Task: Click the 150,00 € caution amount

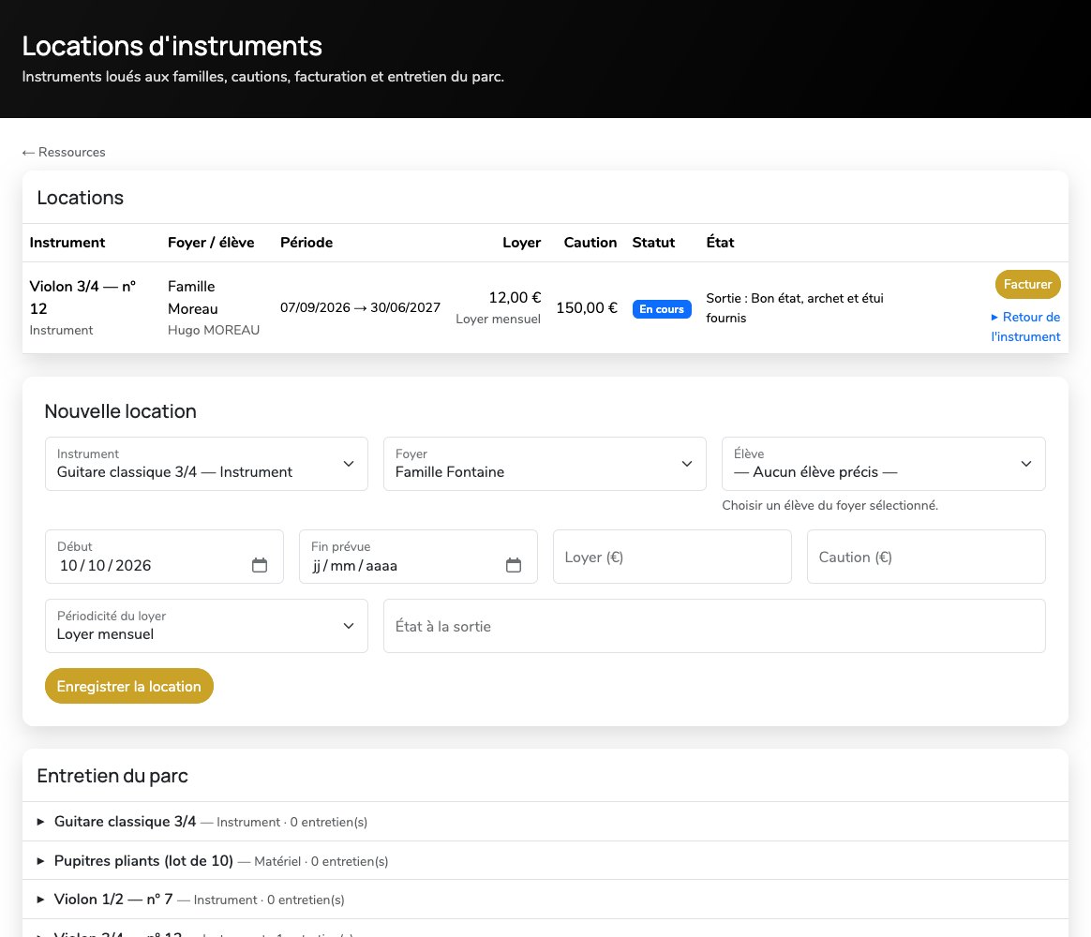Action: tap(587, 307)
